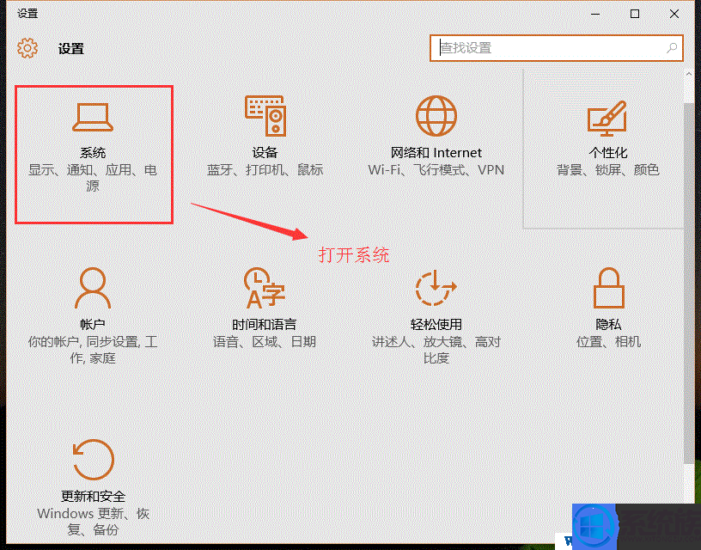The image size is (701, 550).
Task: Open the 设备 keyboard and speaker icon
Action: (x=265, y=115)
